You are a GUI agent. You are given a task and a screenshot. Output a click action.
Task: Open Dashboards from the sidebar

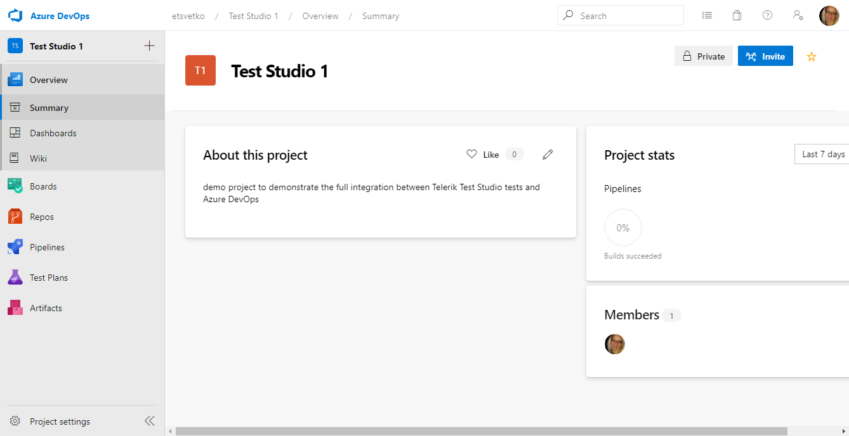(82, 133)
